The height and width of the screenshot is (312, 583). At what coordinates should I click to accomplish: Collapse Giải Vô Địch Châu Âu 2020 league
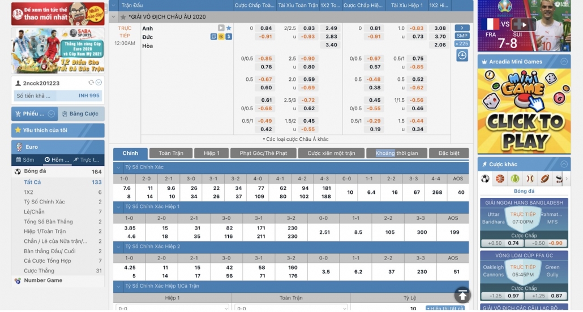114,17
